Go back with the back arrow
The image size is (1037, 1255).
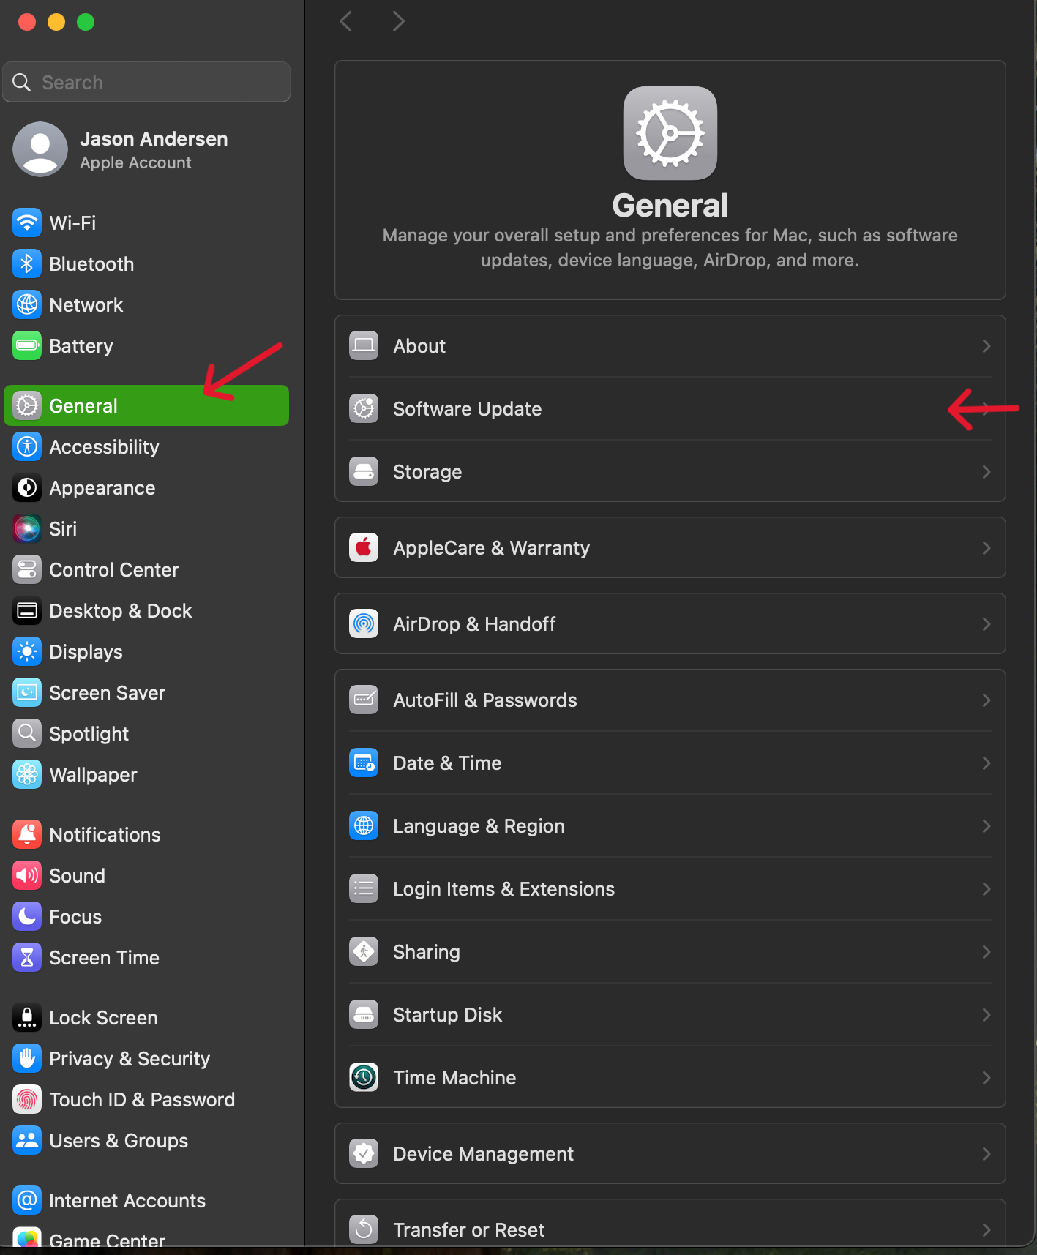point(346,21)
